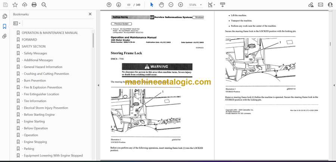Image resolution: width=336 pixels, height=162 pixels.
Task: Select Crushing and Cutting Prevention bookmark
Action: [46, 74]
